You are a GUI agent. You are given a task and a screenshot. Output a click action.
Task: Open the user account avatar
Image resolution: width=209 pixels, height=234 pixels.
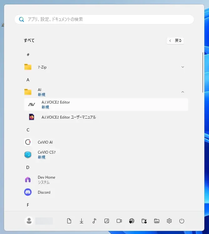(x=29, y=221)
